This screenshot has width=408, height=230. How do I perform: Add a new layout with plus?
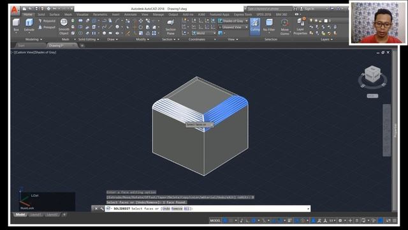[x=64, y=215]
